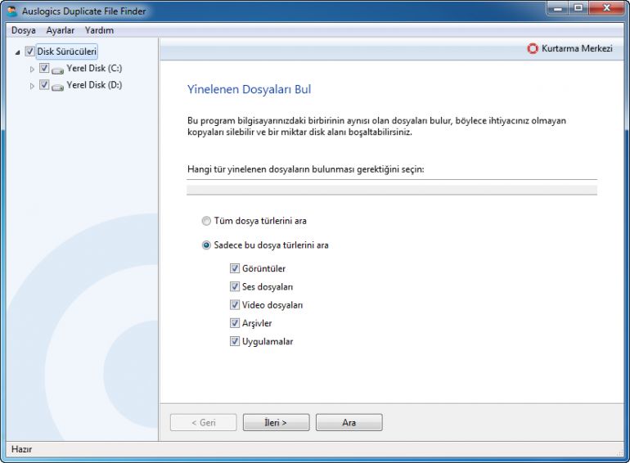Screen dimensions: 630x463
Task: Select Sadece bu dosya türlerini ara option
Action: point(206,245)
